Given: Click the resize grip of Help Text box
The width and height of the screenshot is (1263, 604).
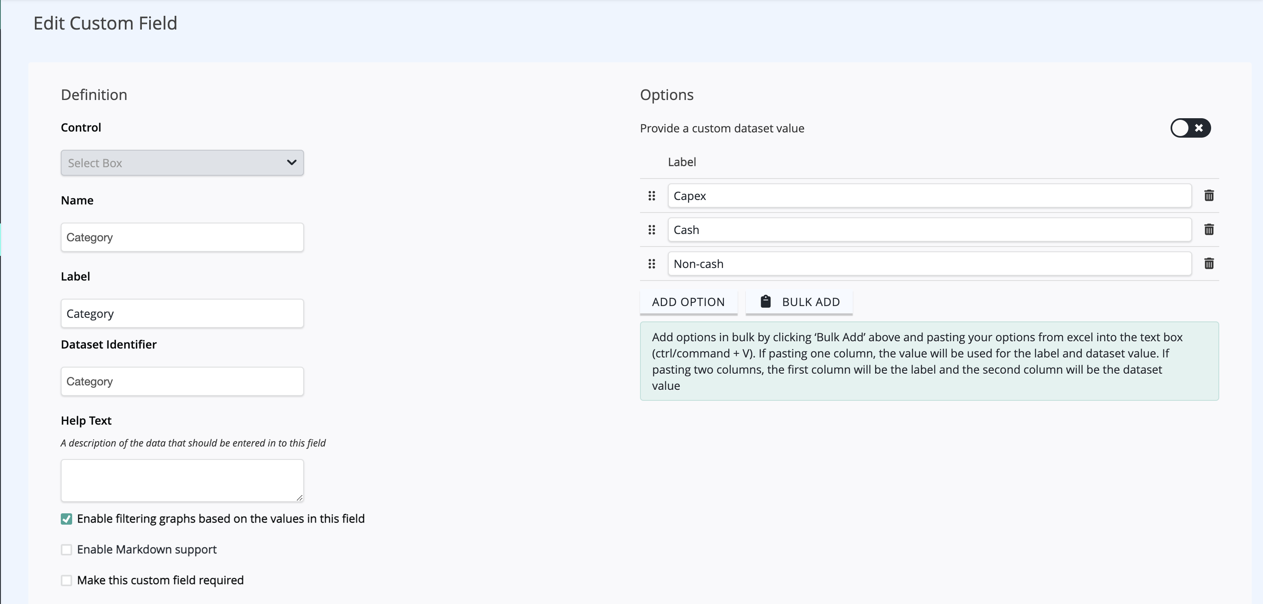Looking at the screenshot, I should coord(300,498).
